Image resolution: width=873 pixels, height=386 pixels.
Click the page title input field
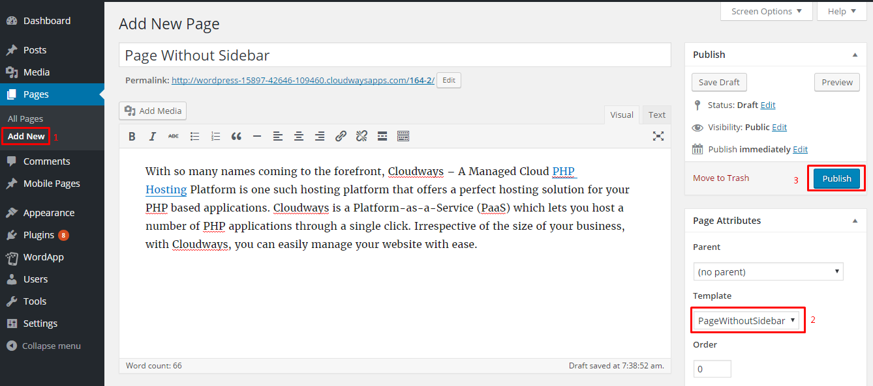pos(395,55)
